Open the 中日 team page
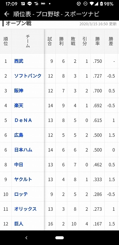Viewport: 119px width, 245px height. (19, 164)
